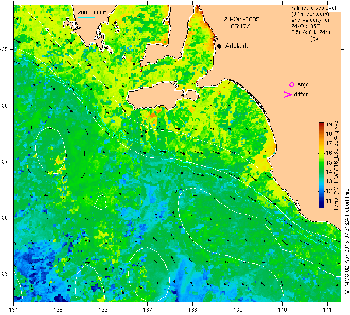Click the temperature color bar
Viewport: 350px width, 315px height.
tap(321, 165)
